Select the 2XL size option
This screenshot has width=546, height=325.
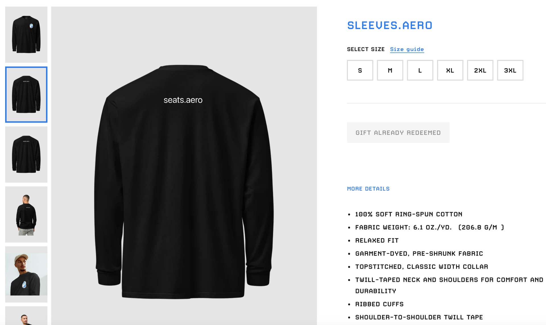(480, 70)
